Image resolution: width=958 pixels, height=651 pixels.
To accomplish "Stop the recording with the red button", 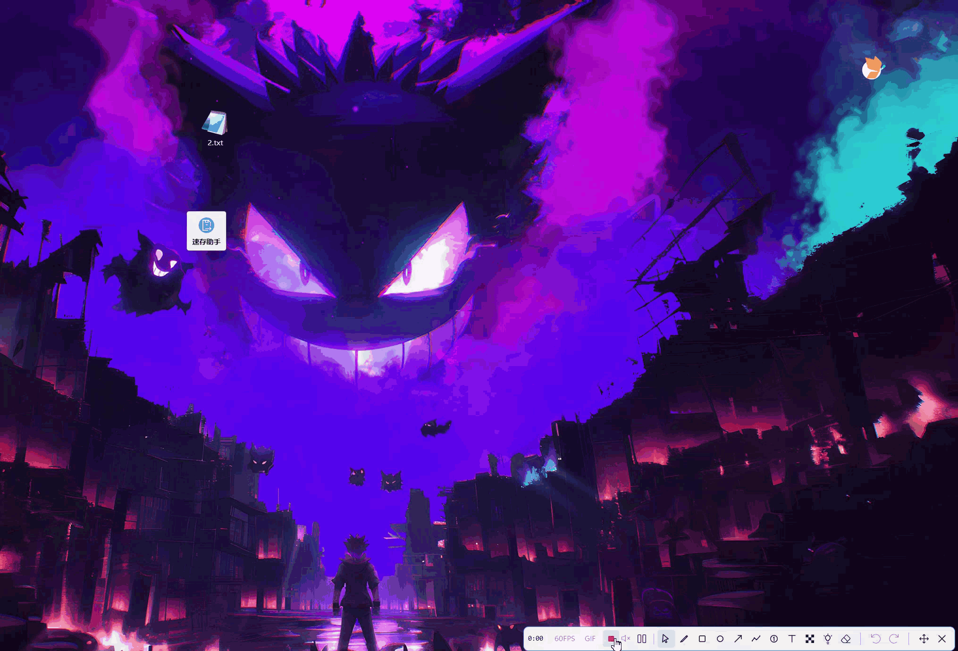I will [611, 639].
